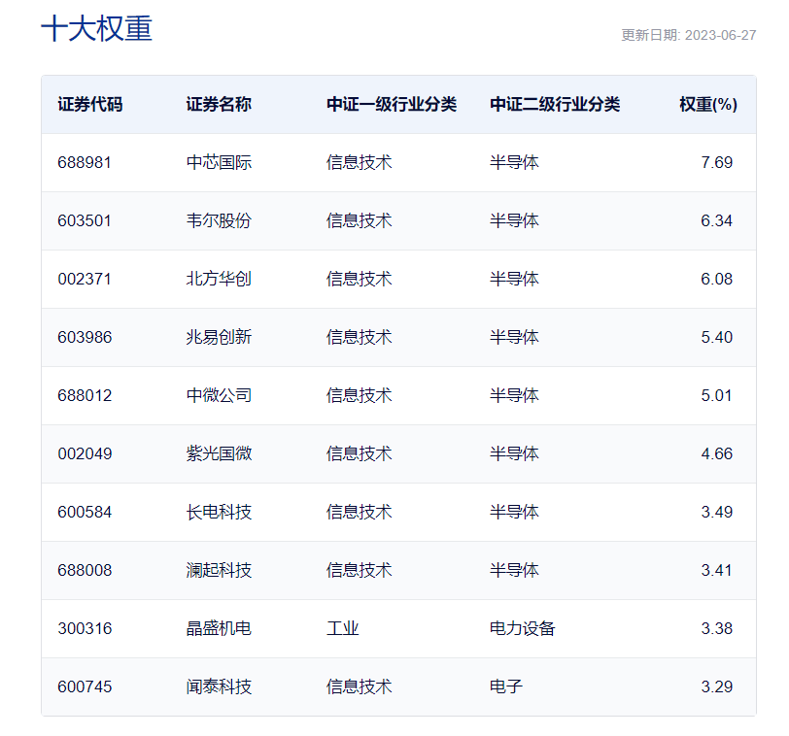Select stock code 600584
Screen dimensions: 789x736
coord(85,513)
